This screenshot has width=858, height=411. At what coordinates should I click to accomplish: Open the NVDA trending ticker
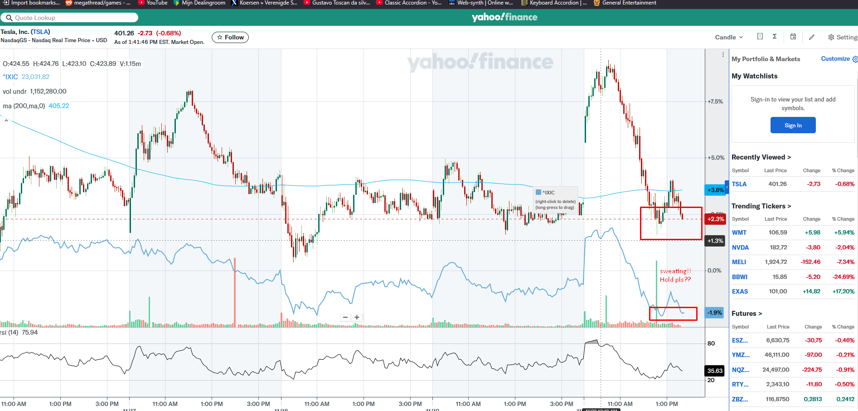click(x=740, y=247)
